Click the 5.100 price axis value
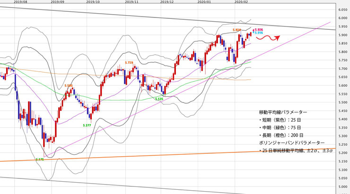350x194 pixels. [342, 170]
